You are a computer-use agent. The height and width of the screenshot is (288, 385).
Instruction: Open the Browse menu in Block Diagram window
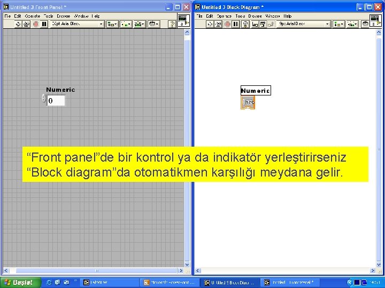pos(255,16)
